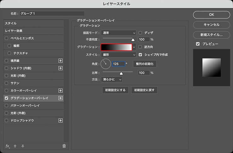Click the move effect down arrow
The height and width of the screenshot is (153, 233).
coord(22,146)
